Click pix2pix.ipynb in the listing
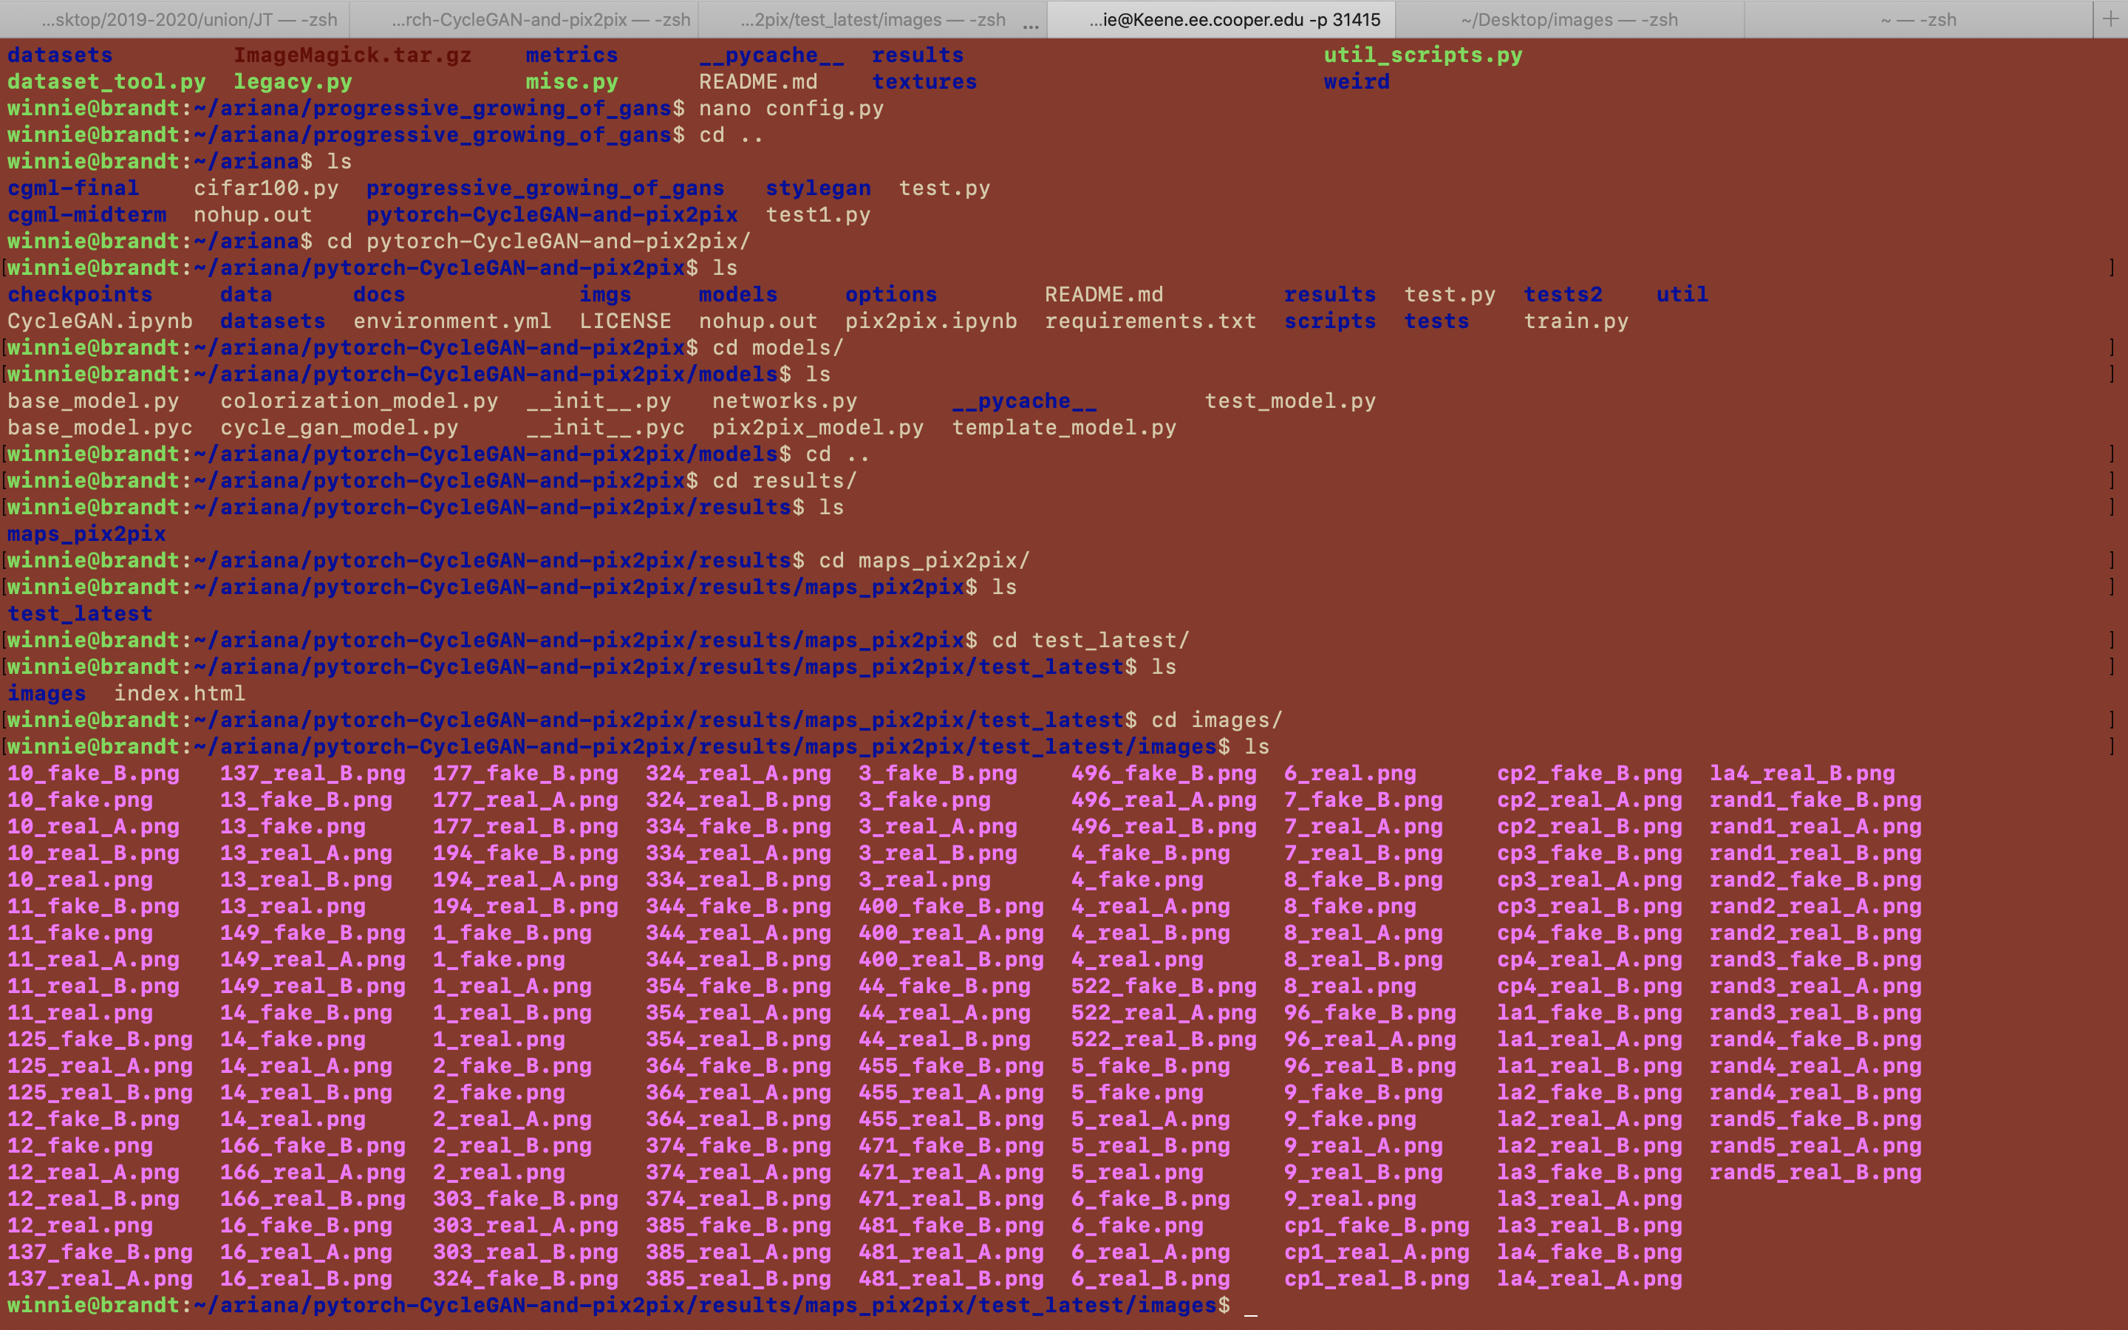 (930, 321)
